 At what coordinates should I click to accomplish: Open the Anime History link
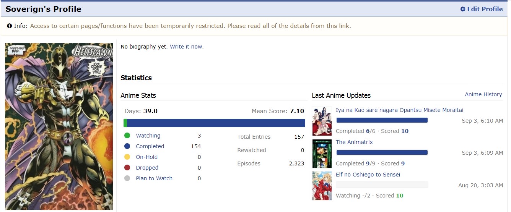click(x=483, y=94)
